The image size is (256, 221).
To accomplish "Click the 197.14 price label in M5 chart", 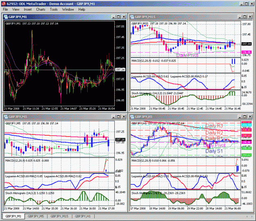I will coord(120,139).
